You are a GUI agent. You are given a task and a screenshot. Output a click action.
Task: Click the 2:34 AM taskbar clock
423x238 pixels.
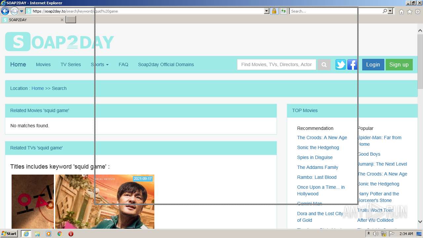(406, 234)
